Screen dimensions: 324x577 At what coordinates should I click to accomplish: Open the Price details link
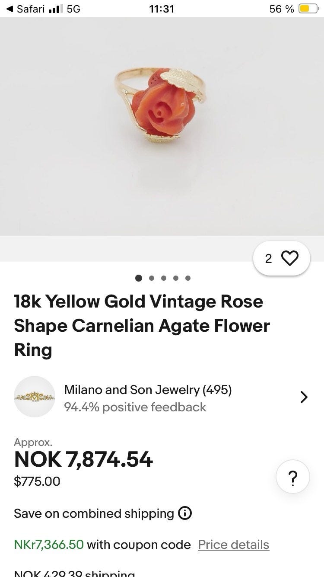tap(234, 545)
